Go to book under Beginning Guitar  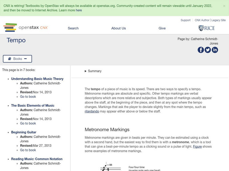point(28,150)
